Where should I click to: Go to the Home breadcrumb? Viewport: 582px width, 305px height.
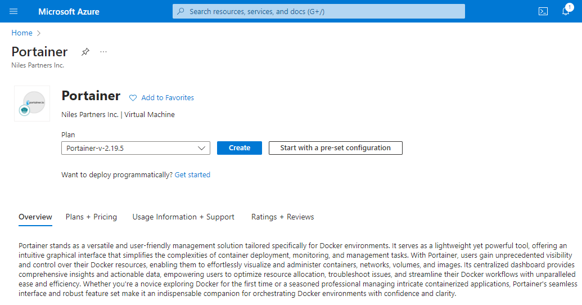pos(22,33)
